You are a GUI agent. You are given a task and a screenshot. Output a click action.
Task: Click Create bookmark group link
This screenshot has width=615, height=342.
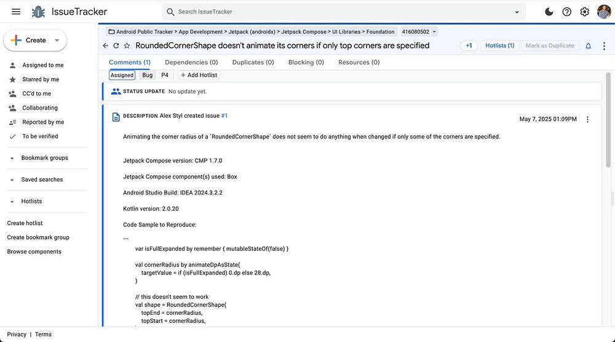38,237
